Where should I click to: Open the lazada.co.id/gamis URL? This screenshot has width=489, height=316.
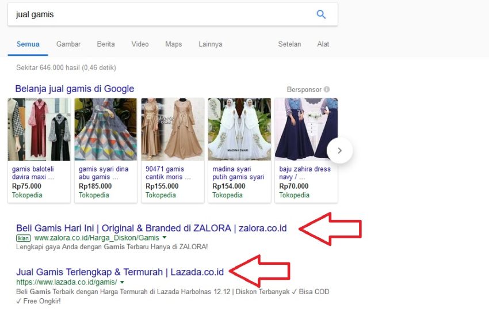click(x=66, y=282)
